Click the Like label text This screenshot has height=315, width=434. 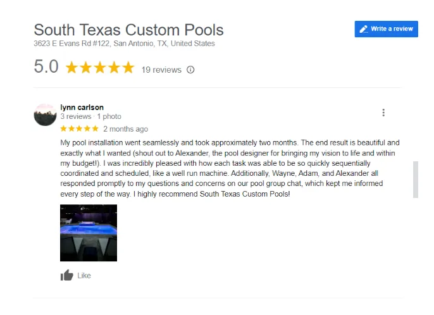[84, 276]
